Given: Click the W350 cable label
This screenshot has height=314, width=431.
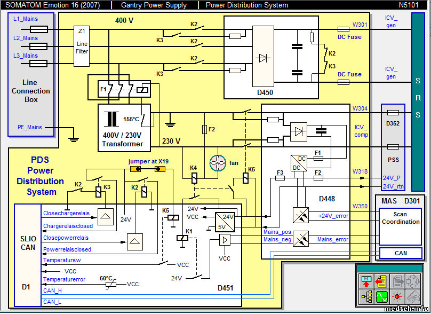Looking at the screenshot, I should coord(360,206).
